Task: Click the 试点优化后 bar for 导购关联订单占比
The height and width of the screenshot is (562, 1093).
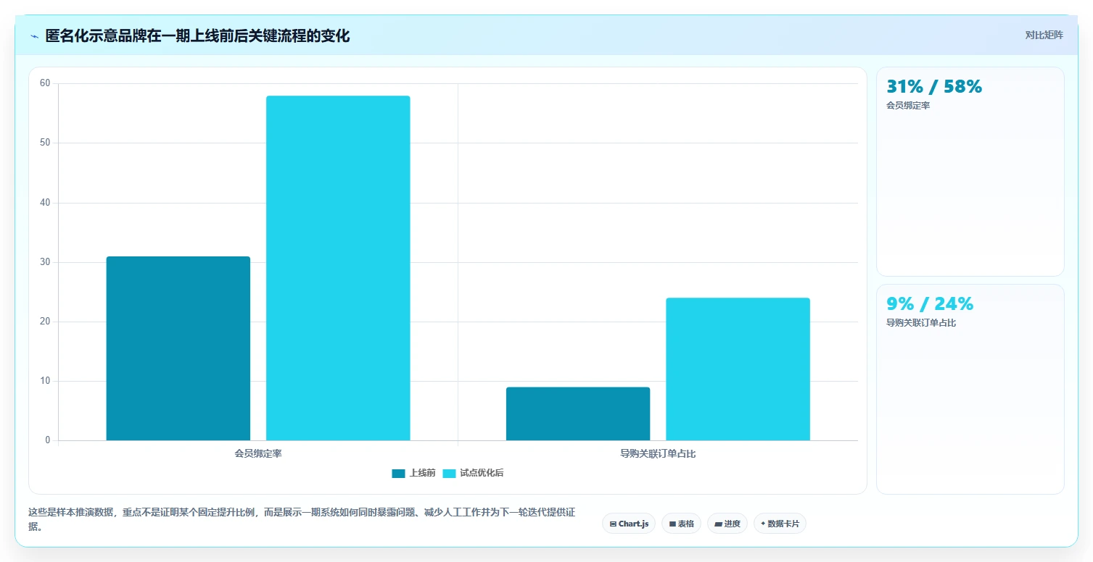Action: click(738, 369)
